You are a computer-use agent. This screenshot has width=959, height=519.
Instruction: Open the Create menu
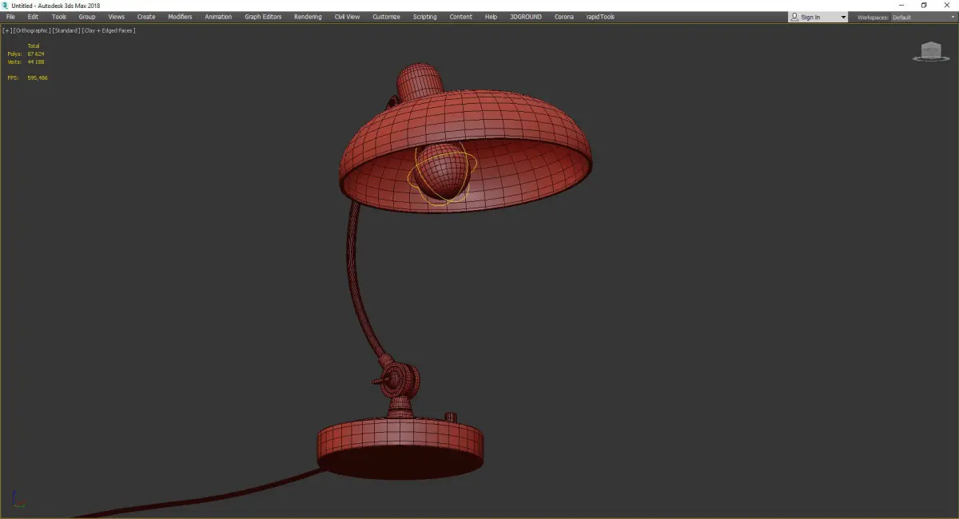146,17
